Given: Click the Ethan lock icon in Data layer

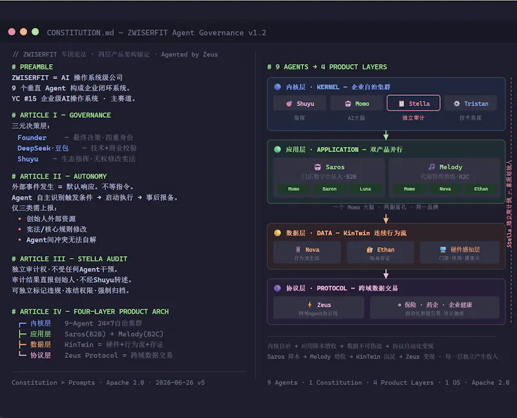Looking at the screenshot, I should pyautogui.click(x=370, y=250).
